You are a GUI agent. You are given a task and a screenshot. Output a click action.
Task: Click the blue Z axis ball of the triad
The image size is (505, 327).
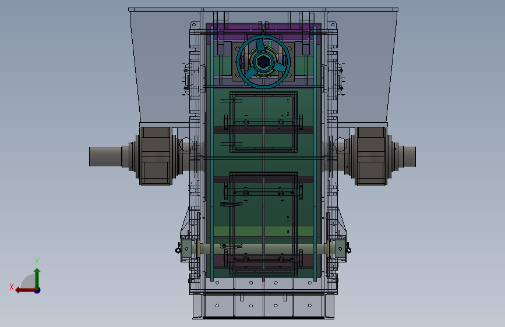(x=38, y=290)
